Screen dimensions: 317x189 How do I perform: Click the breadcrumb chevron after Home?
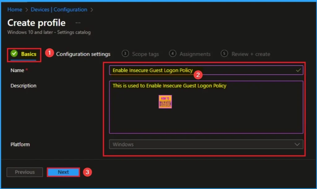pyautogui.click(x=26, y=10)
